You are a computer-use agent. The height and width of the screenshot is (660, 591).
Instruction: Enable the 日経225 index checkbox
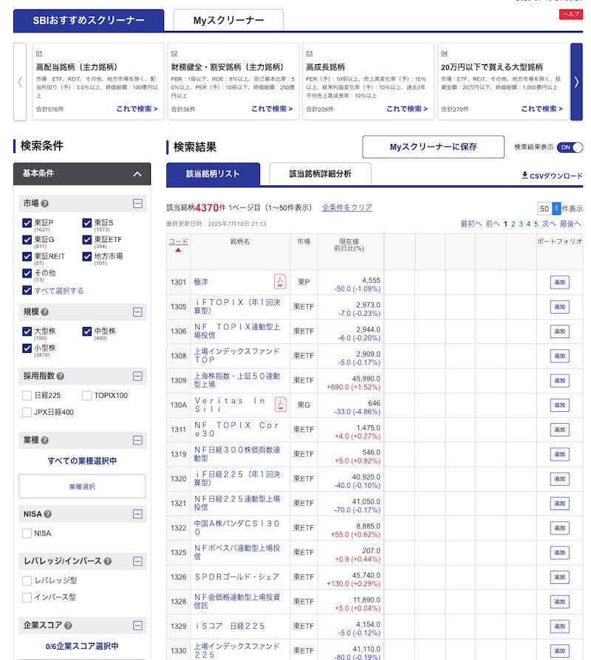[27, 396]
